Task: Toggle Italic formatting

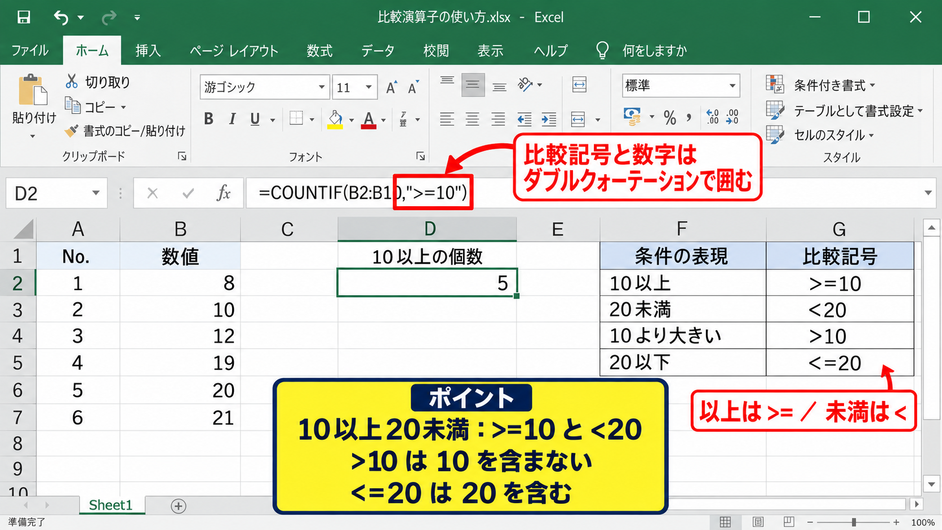Action: [x=232, y=119]
